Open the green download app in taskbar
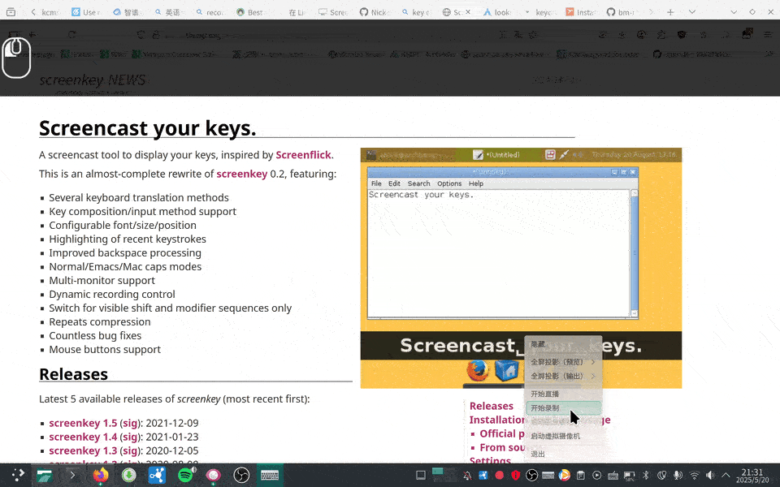Screen dimensions: 780x487 pos(129,475)
